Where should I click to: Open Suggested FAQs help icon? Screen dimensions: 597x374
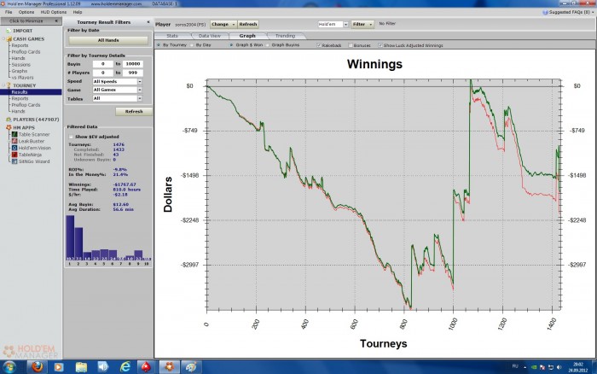pos(545,12)
